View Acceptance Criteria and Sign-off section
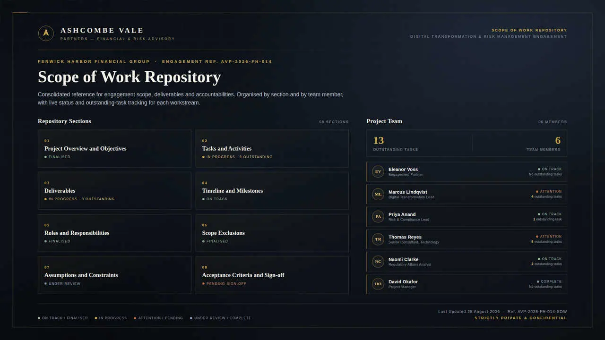The height and width of the screenshot is (340, 605). tap(272, 275)
